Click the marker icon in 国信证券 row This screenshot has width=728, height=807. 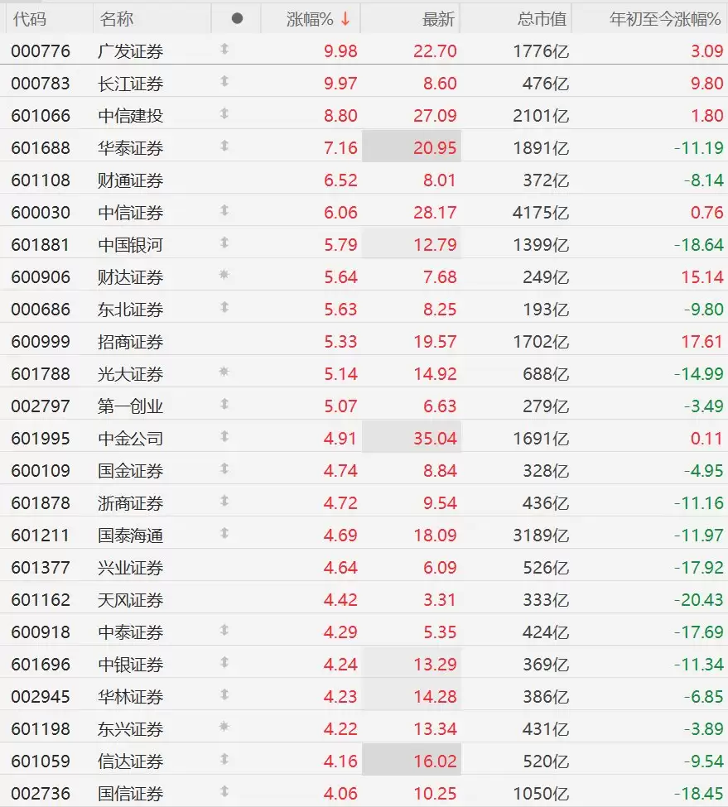coord(224,791)
